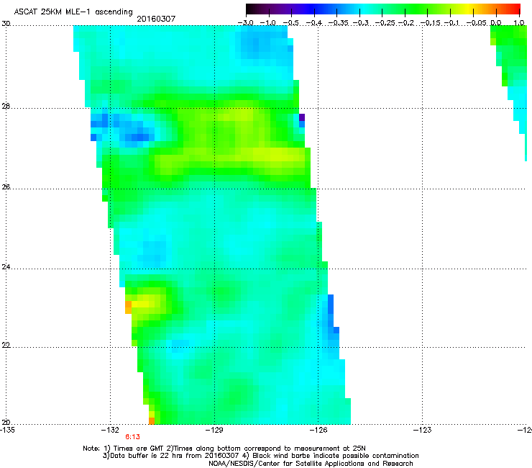Select the "-0.5" color scale label
Screen dimensions: 532x468
[290, 23]
